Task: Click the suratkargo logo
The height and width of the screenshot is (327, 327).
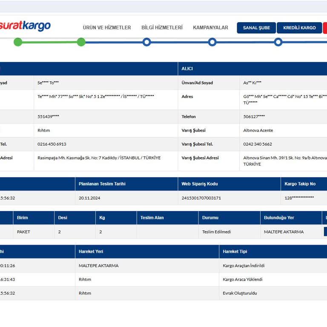Action: 25,26
